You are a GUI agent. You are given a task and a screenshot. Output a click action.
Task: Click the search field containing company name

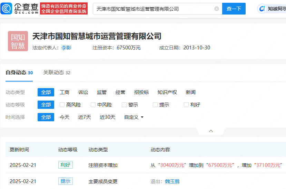(157, 9)
